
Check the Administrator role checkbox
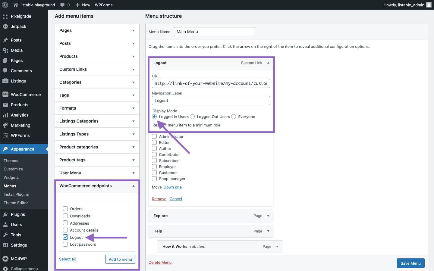(154, 136)
